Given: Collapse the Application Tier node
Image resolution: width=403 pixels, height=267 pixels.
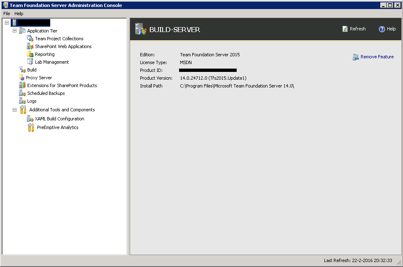Looking at the screenshot, I should coord(15,31).
